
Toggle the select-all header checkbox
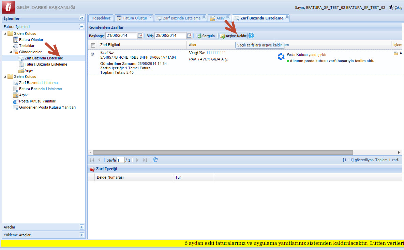93,45
